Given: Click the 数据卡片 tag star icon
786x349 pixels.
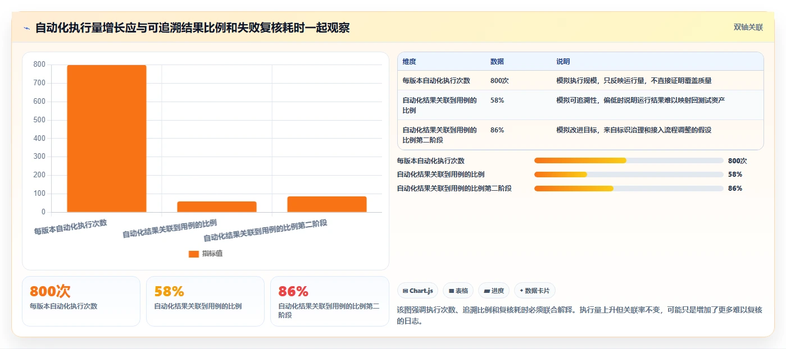Looking at the screenshot, I should click(521, 291).
